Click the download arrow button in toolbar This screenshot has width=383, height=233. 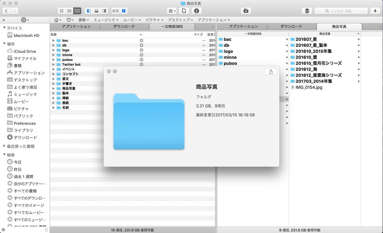tap(375, 11)
